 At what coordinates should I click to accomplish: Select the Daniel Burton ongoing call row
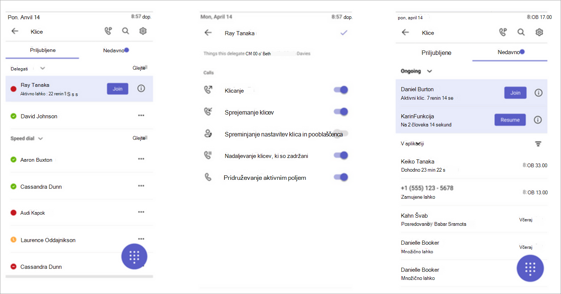click(471, 93)
